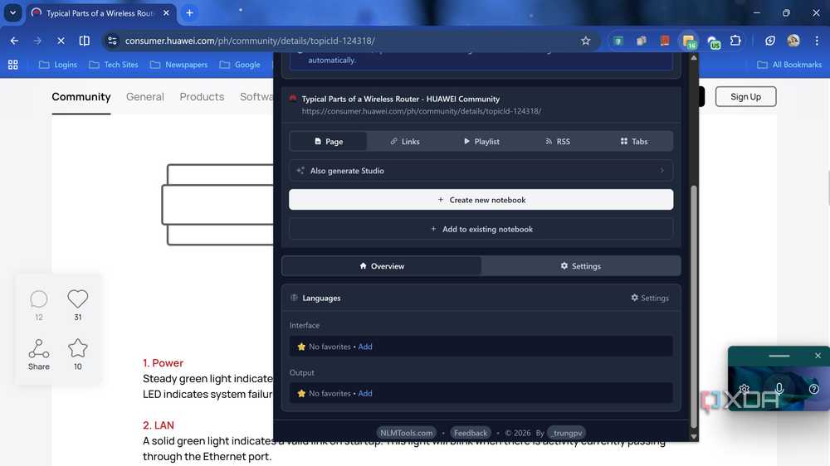Image resolution: width=830 pixels, height=466 pixels.
Task: Switch to the extension Settings tab
Action: pyautogui.click(x=581, y=266)
